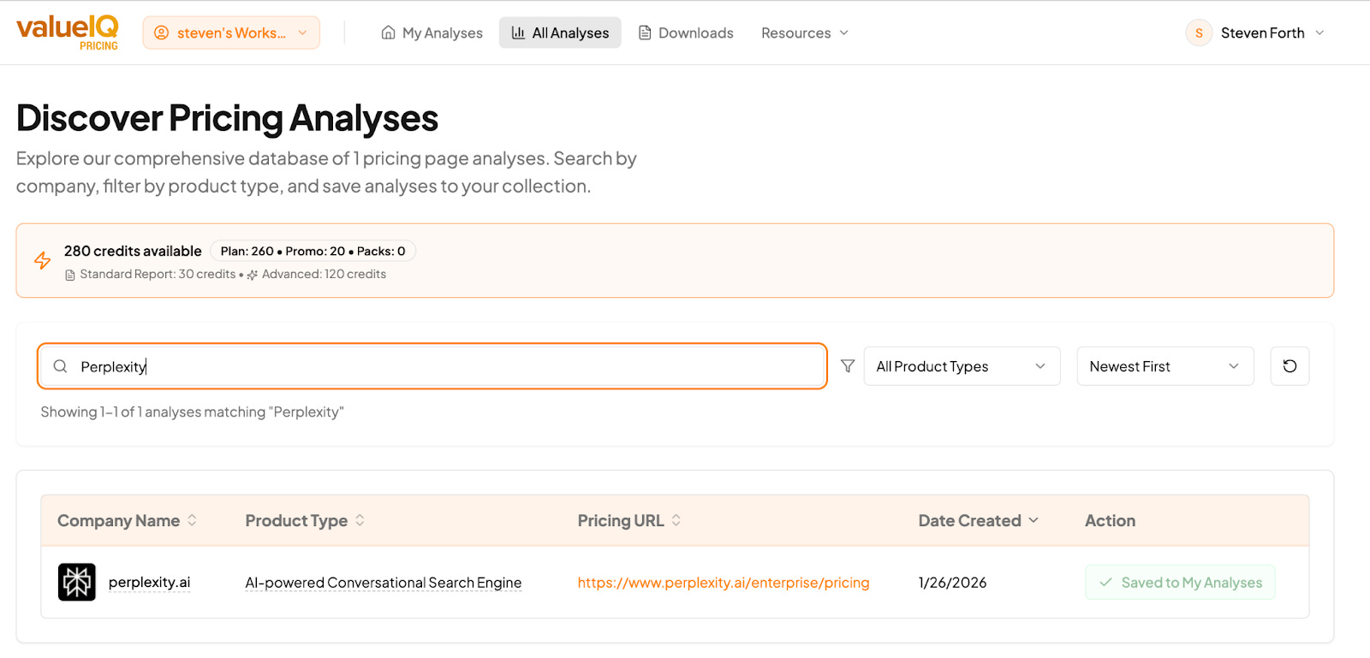1370x658 pixels.
Task: Switch to the All Analyses tab
Action: tap(560, 33)
